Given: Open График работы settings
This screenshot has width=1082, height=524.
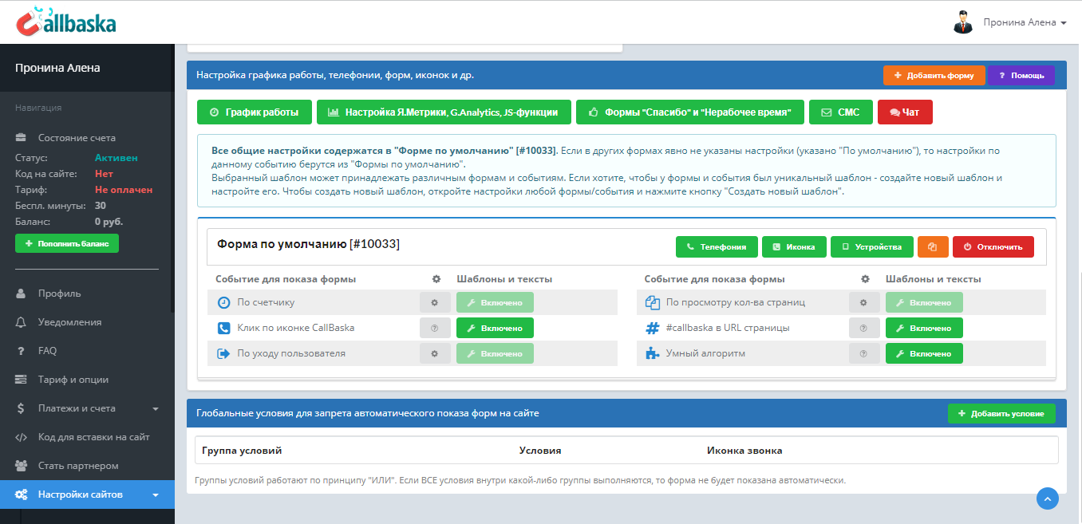Looking at the screenshot, I should click(254, 112).
